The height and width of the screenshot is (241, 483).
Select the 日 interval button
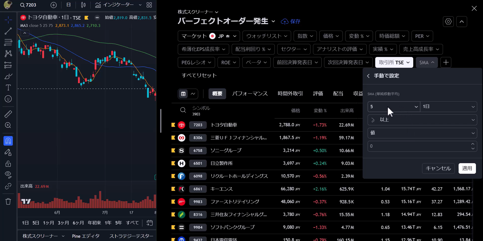(68, 5)
